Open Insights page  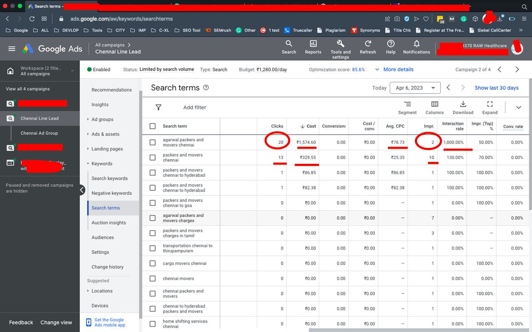pos(100,104)
